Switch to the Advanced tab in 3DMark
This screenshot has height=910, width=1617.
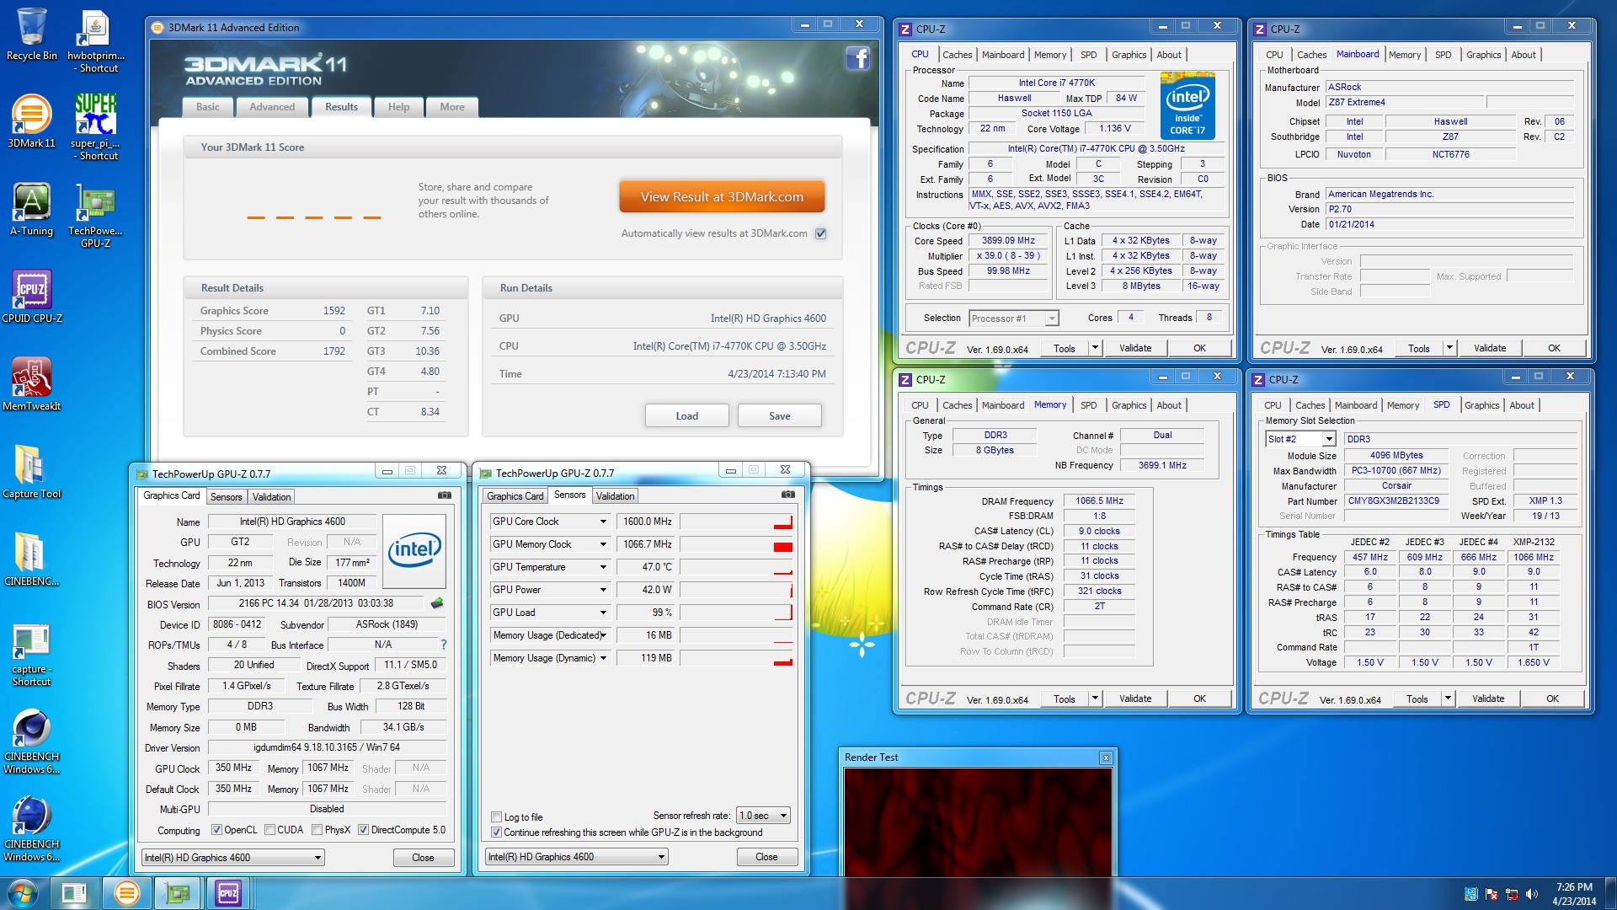pyautogui.click(x=271, y=107)
